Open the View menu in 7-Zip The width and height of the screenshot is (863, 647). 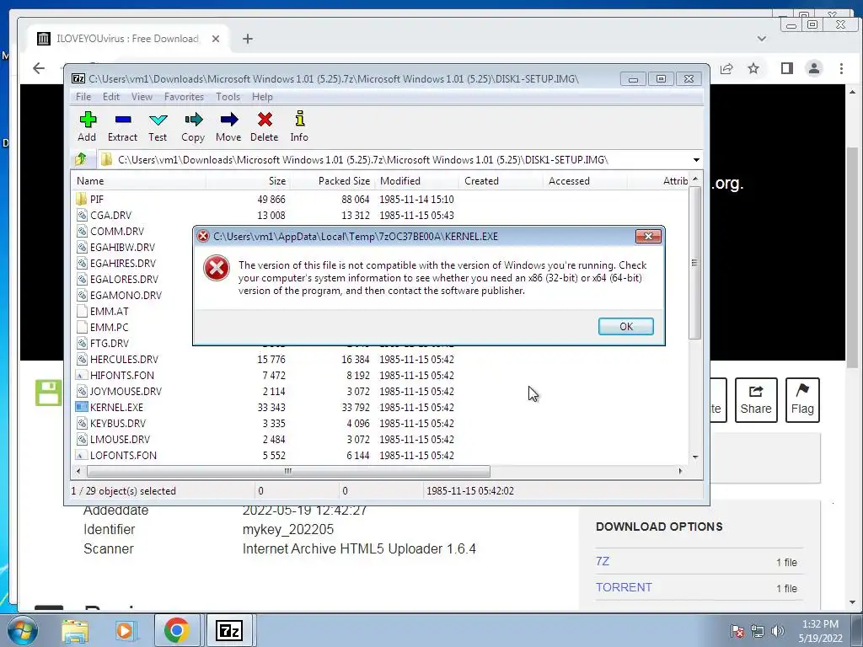tap(142, 97)
